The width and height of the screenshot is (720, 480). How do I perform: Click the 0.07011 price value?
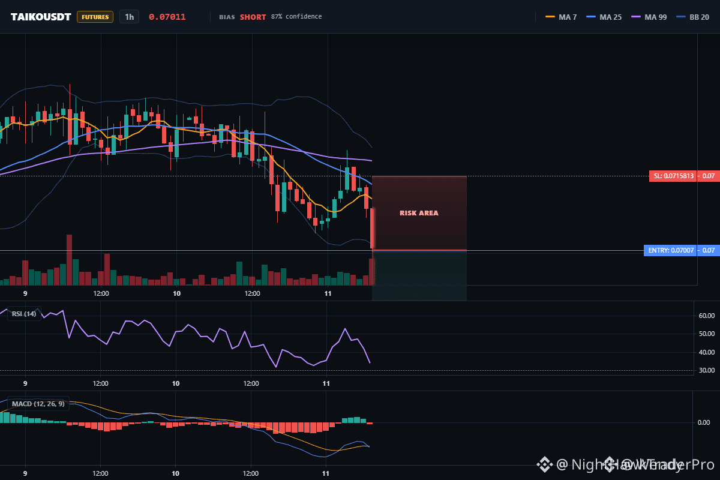click(x=167, y=17)
